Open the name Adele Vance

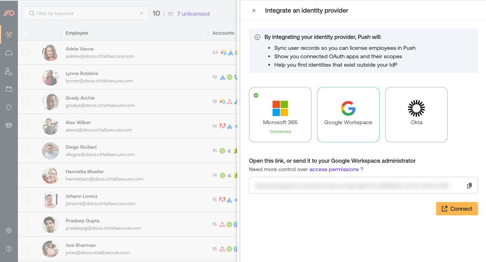79,49
